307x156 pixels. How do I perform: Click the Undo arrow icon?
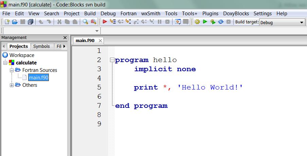41,22
